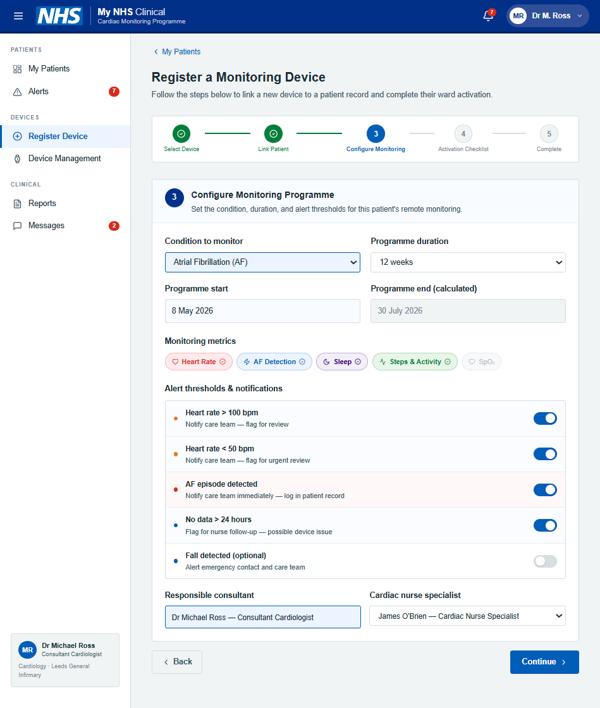Click lightning icon in AF Detection chip
The height and width of the screenshot is (708, 600).
[x=247, y=362]
